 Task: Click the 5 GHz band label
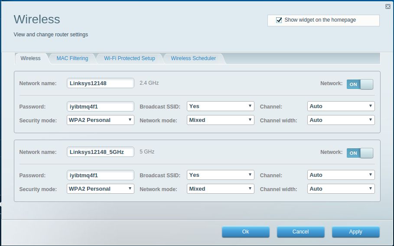coord(147,152)
